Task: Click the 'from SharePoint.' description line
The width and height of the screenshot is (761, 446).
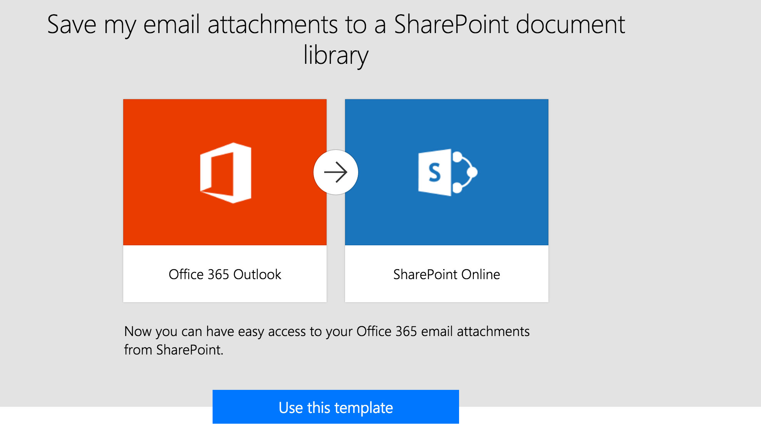Action: (x=174, y=350)
